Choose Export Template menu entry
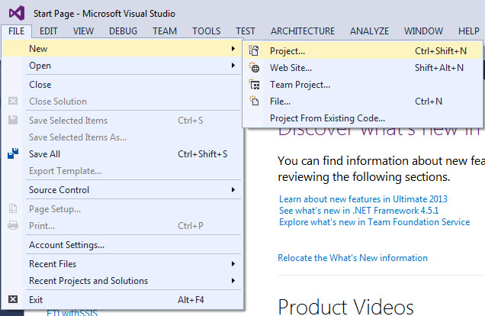Viewport: 485px width, 316px height. [x=122, y=171]
